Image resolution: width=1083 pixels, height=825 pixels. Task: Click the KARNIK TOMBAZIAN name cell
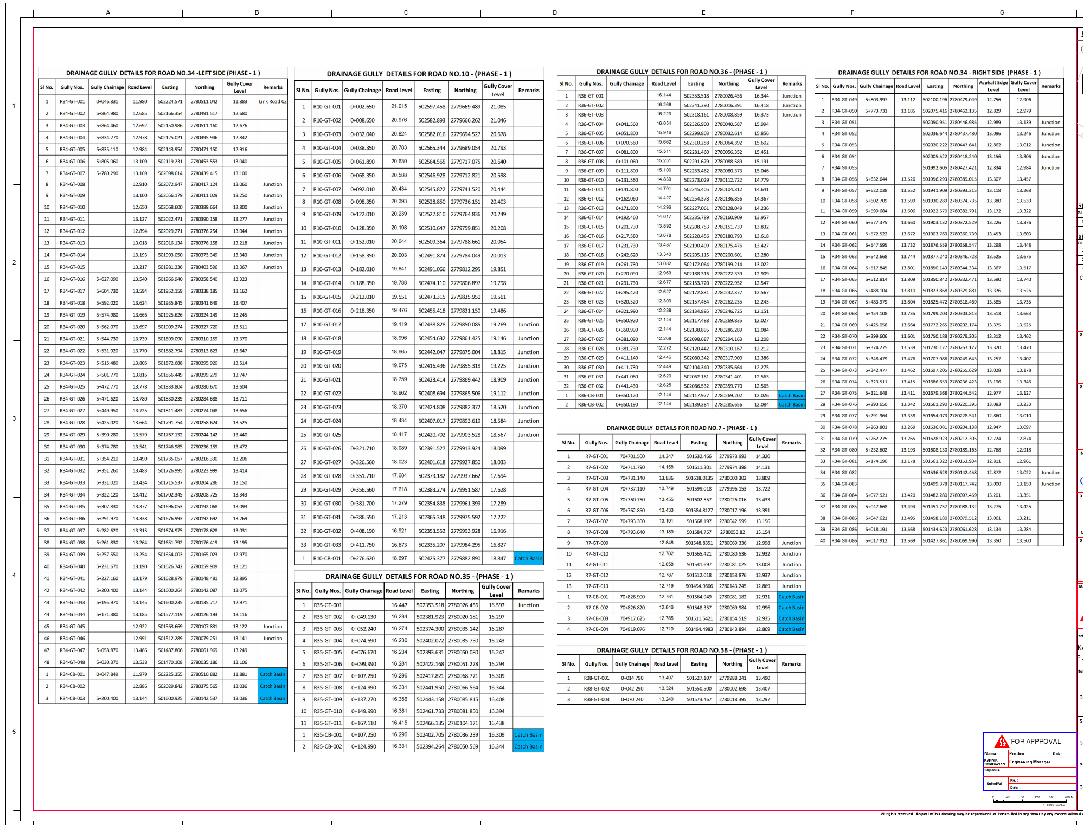point(995,763)
